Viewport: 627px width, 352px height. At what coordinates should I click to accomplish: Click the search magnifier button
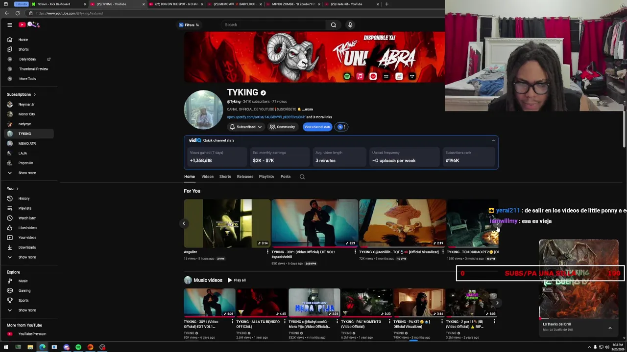[334, 24]
